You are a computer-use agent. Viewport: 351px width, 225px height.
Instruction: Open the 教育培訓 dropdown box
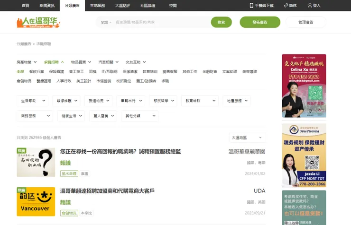(200, 101)
